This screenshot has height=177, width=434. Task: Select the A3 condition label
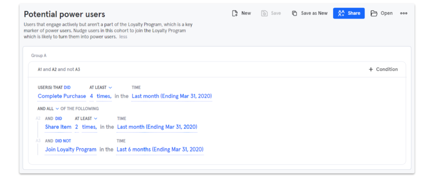(x=38, y=141)
